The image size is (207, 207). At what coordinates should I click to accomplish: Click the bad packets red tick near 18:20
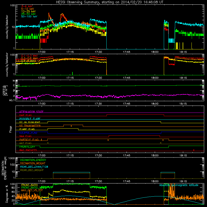[194, 150]
